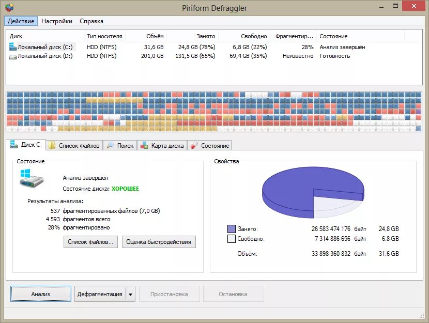429x323 pixels.
Task: Click the white Свободно legend swatch
Action: click(231, 239)
